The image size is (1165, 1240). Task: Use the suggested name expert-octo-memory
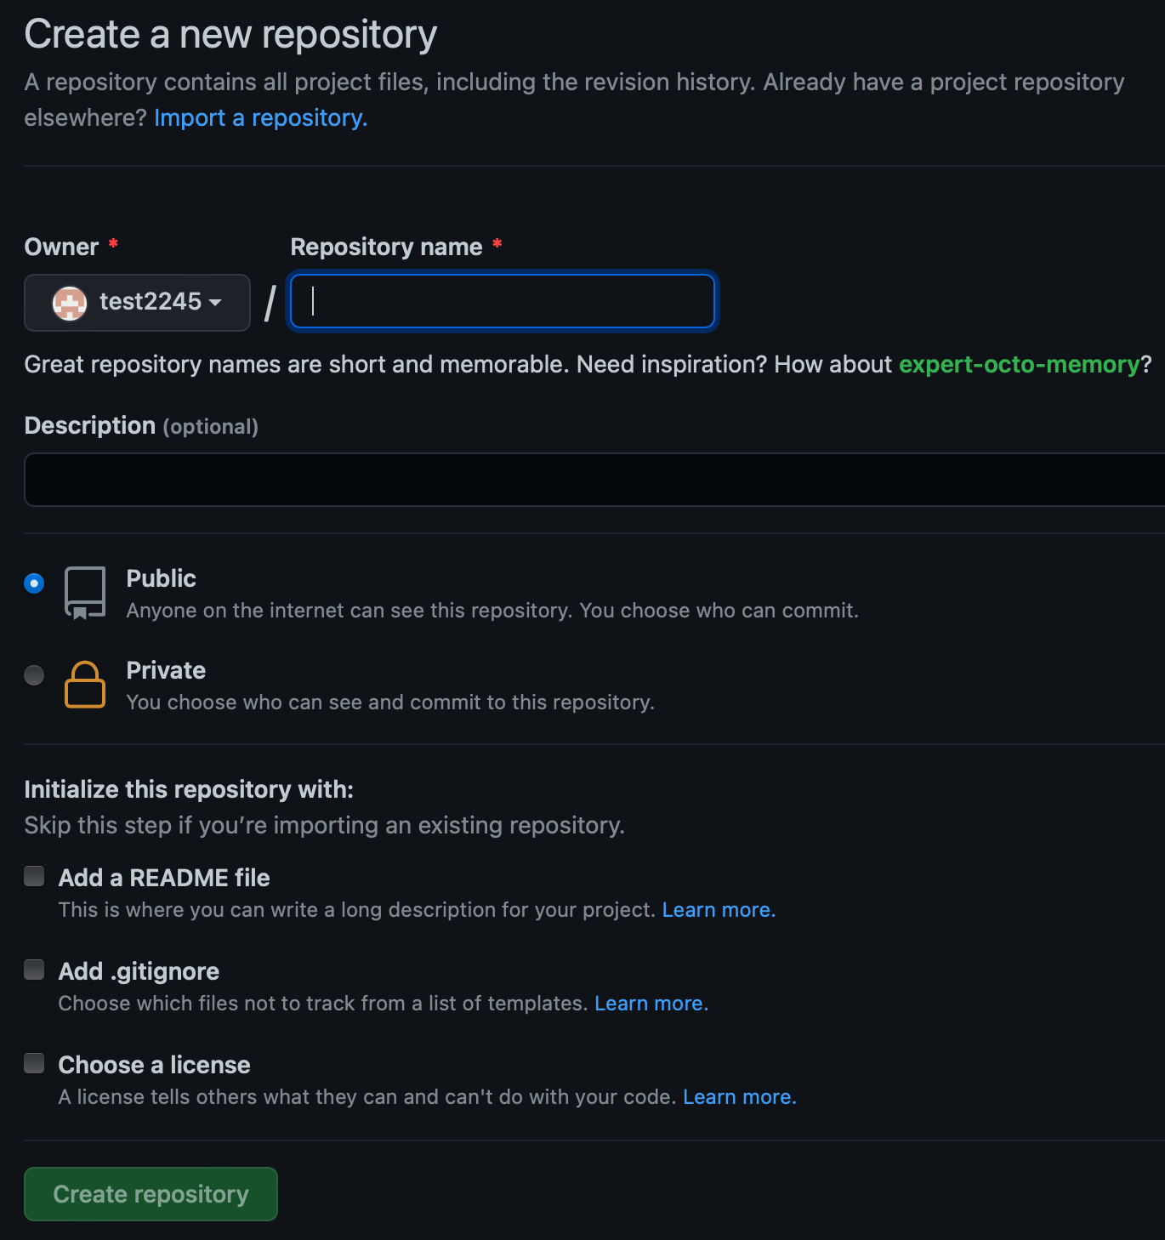pos(1019,364)
